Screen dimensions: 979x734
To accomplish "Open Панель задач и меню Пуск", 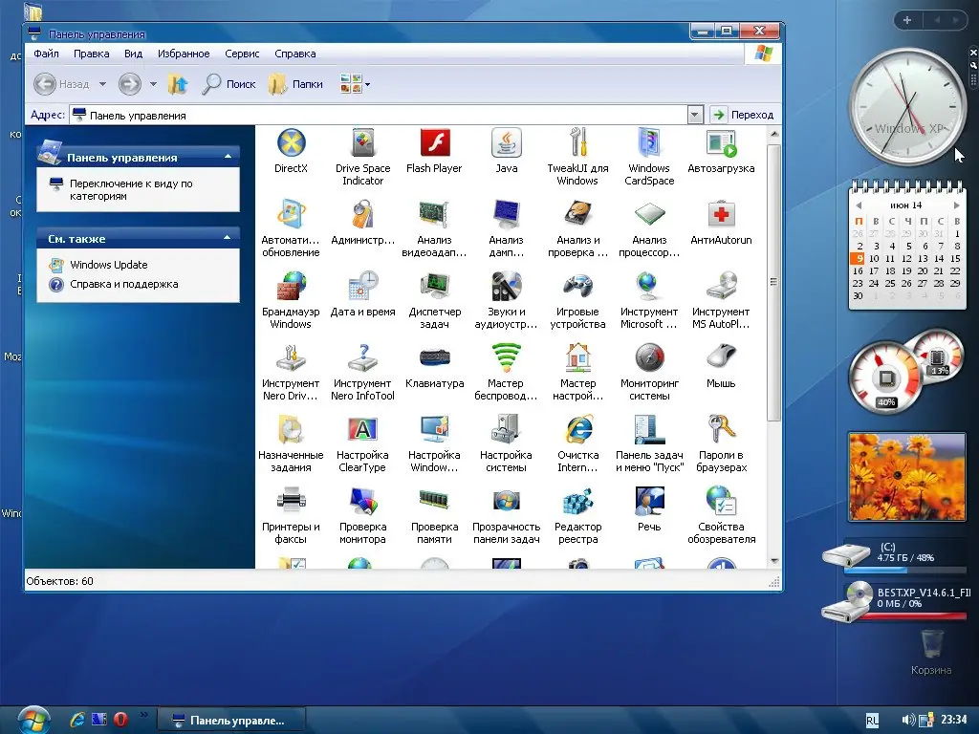I will (x=649, y=443).
